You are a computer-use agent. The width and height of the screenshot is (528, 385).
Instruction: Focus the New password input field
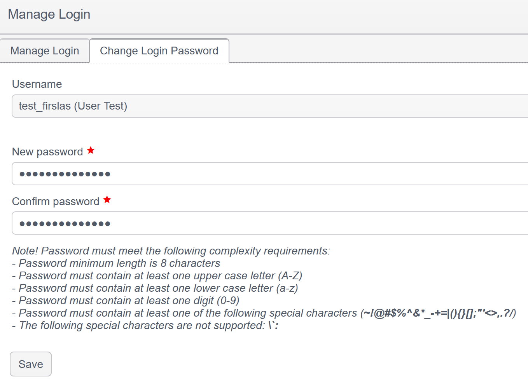270,174
